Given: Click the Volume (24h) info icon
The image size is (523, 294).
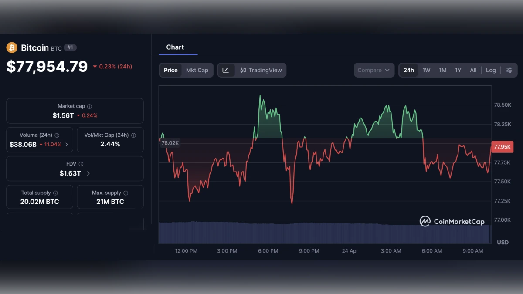Looking at the screenshot, I should [x=57, y=135].
